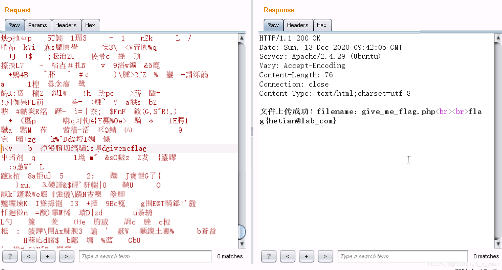Screen dimensions: 502x270
Task: Click the down arrow on the Request scrollbar
Action: [x=242, y=244]
